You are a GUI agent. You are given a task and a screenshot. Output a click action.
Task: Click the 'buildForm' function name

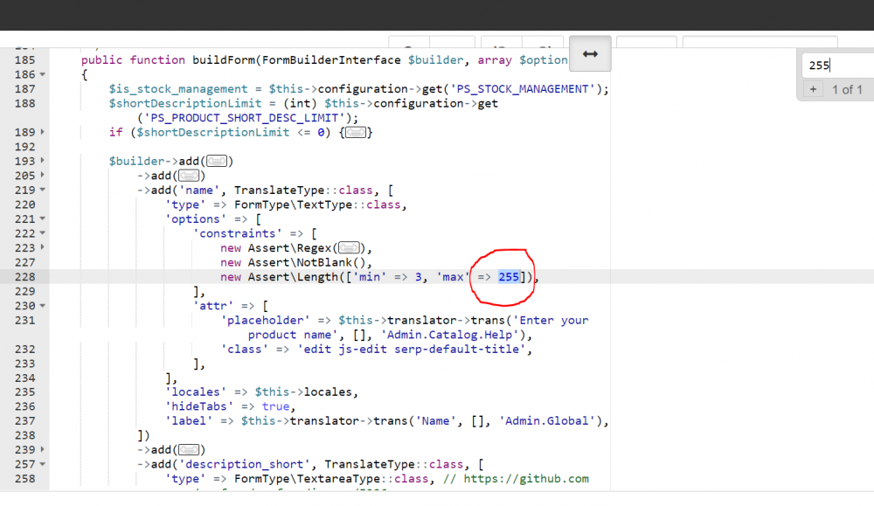click(224, 60)
